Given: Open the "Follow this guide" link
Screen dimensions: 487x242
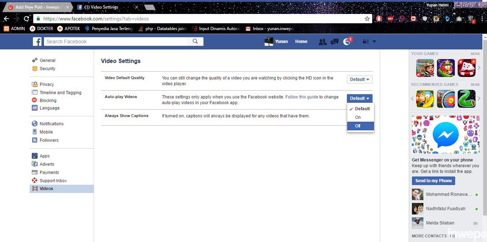Looking at the screenshot, I should click(x=301, y=97).
